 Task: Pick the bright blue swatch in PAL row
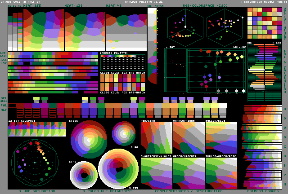pyautogui.click(x=85, y=106)
